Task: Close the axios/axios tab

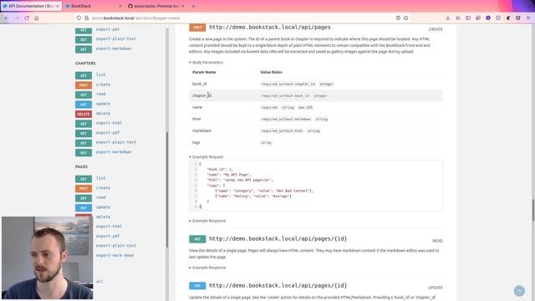Action: tap(183, 6)
